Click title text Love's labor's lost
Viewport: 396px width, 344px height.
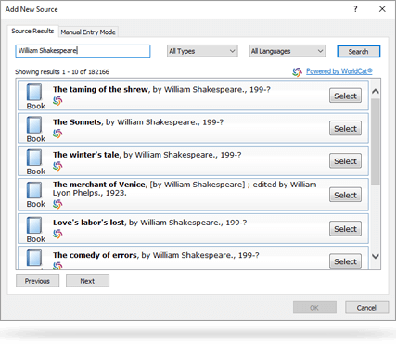coord(88,223)
